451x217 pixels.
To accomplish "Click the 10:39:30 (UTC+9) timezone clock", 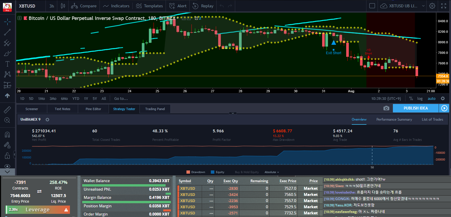I will (x=386, y=99).
